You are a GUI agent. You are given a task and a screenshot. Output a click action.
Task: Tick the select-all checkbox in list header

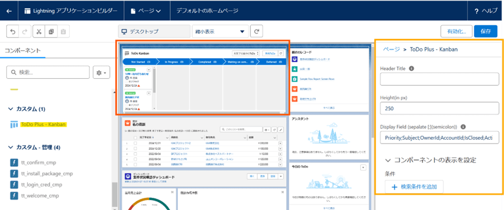[135, 137]
